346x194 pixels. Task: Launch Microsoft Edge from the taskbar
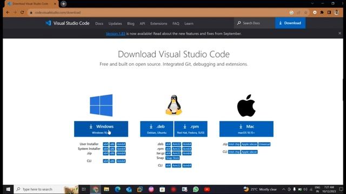click(x=118, y=189)
